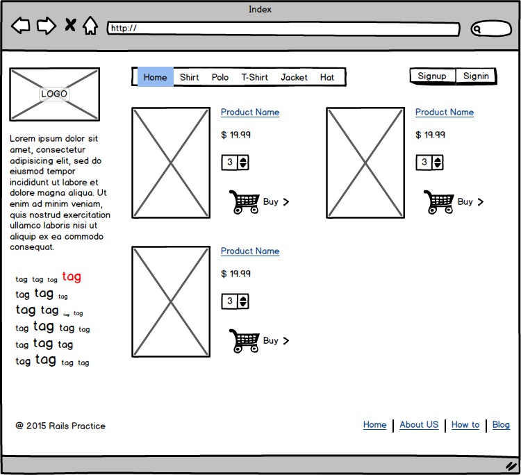Open the About US footer link
The image size is (521, 475).
pos(419,425)
